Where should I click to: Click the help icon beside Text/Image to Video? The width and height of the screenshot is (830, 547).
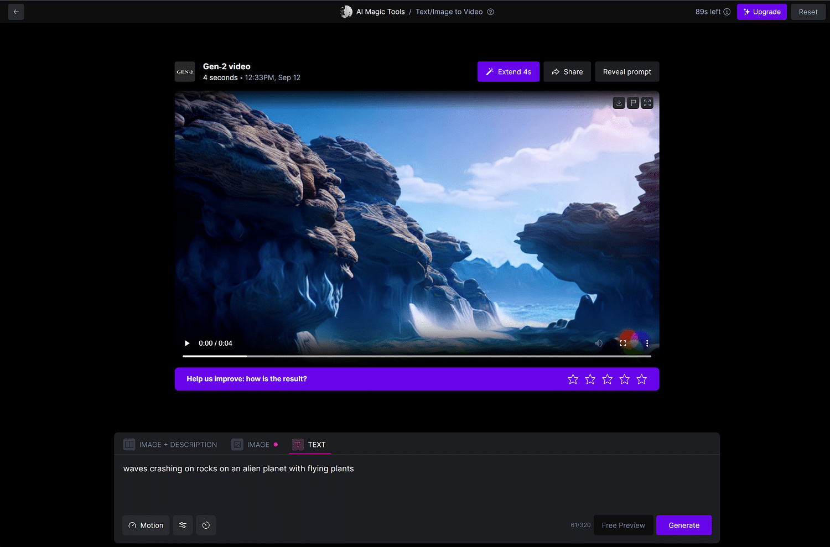(x=490, y=12)
